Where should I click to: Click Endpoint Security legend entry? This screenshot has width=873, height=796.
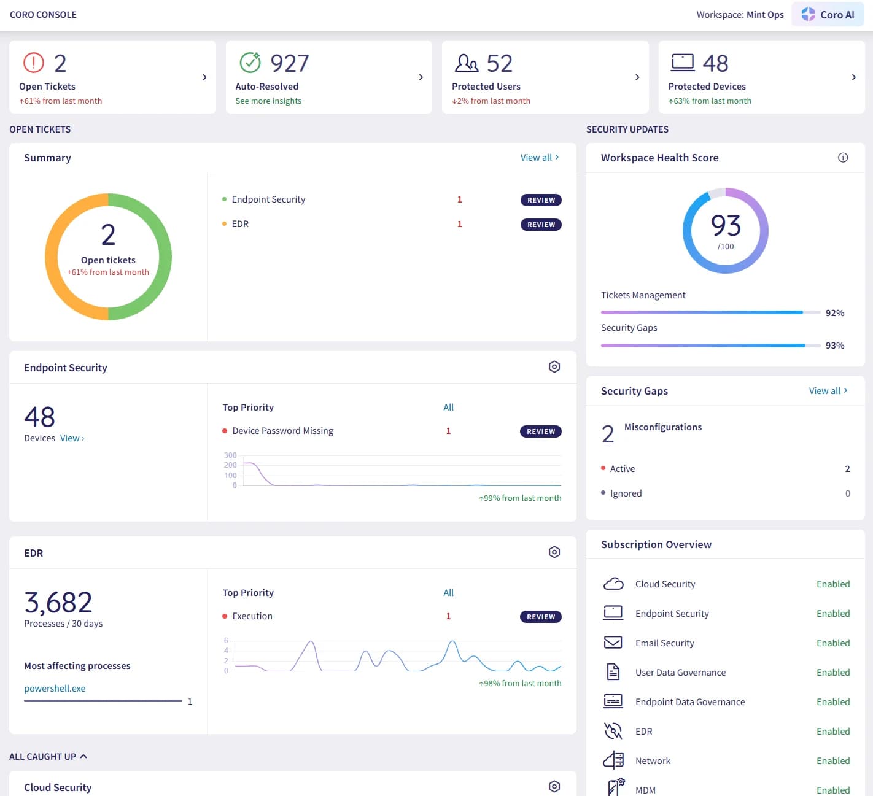point(263,199)
